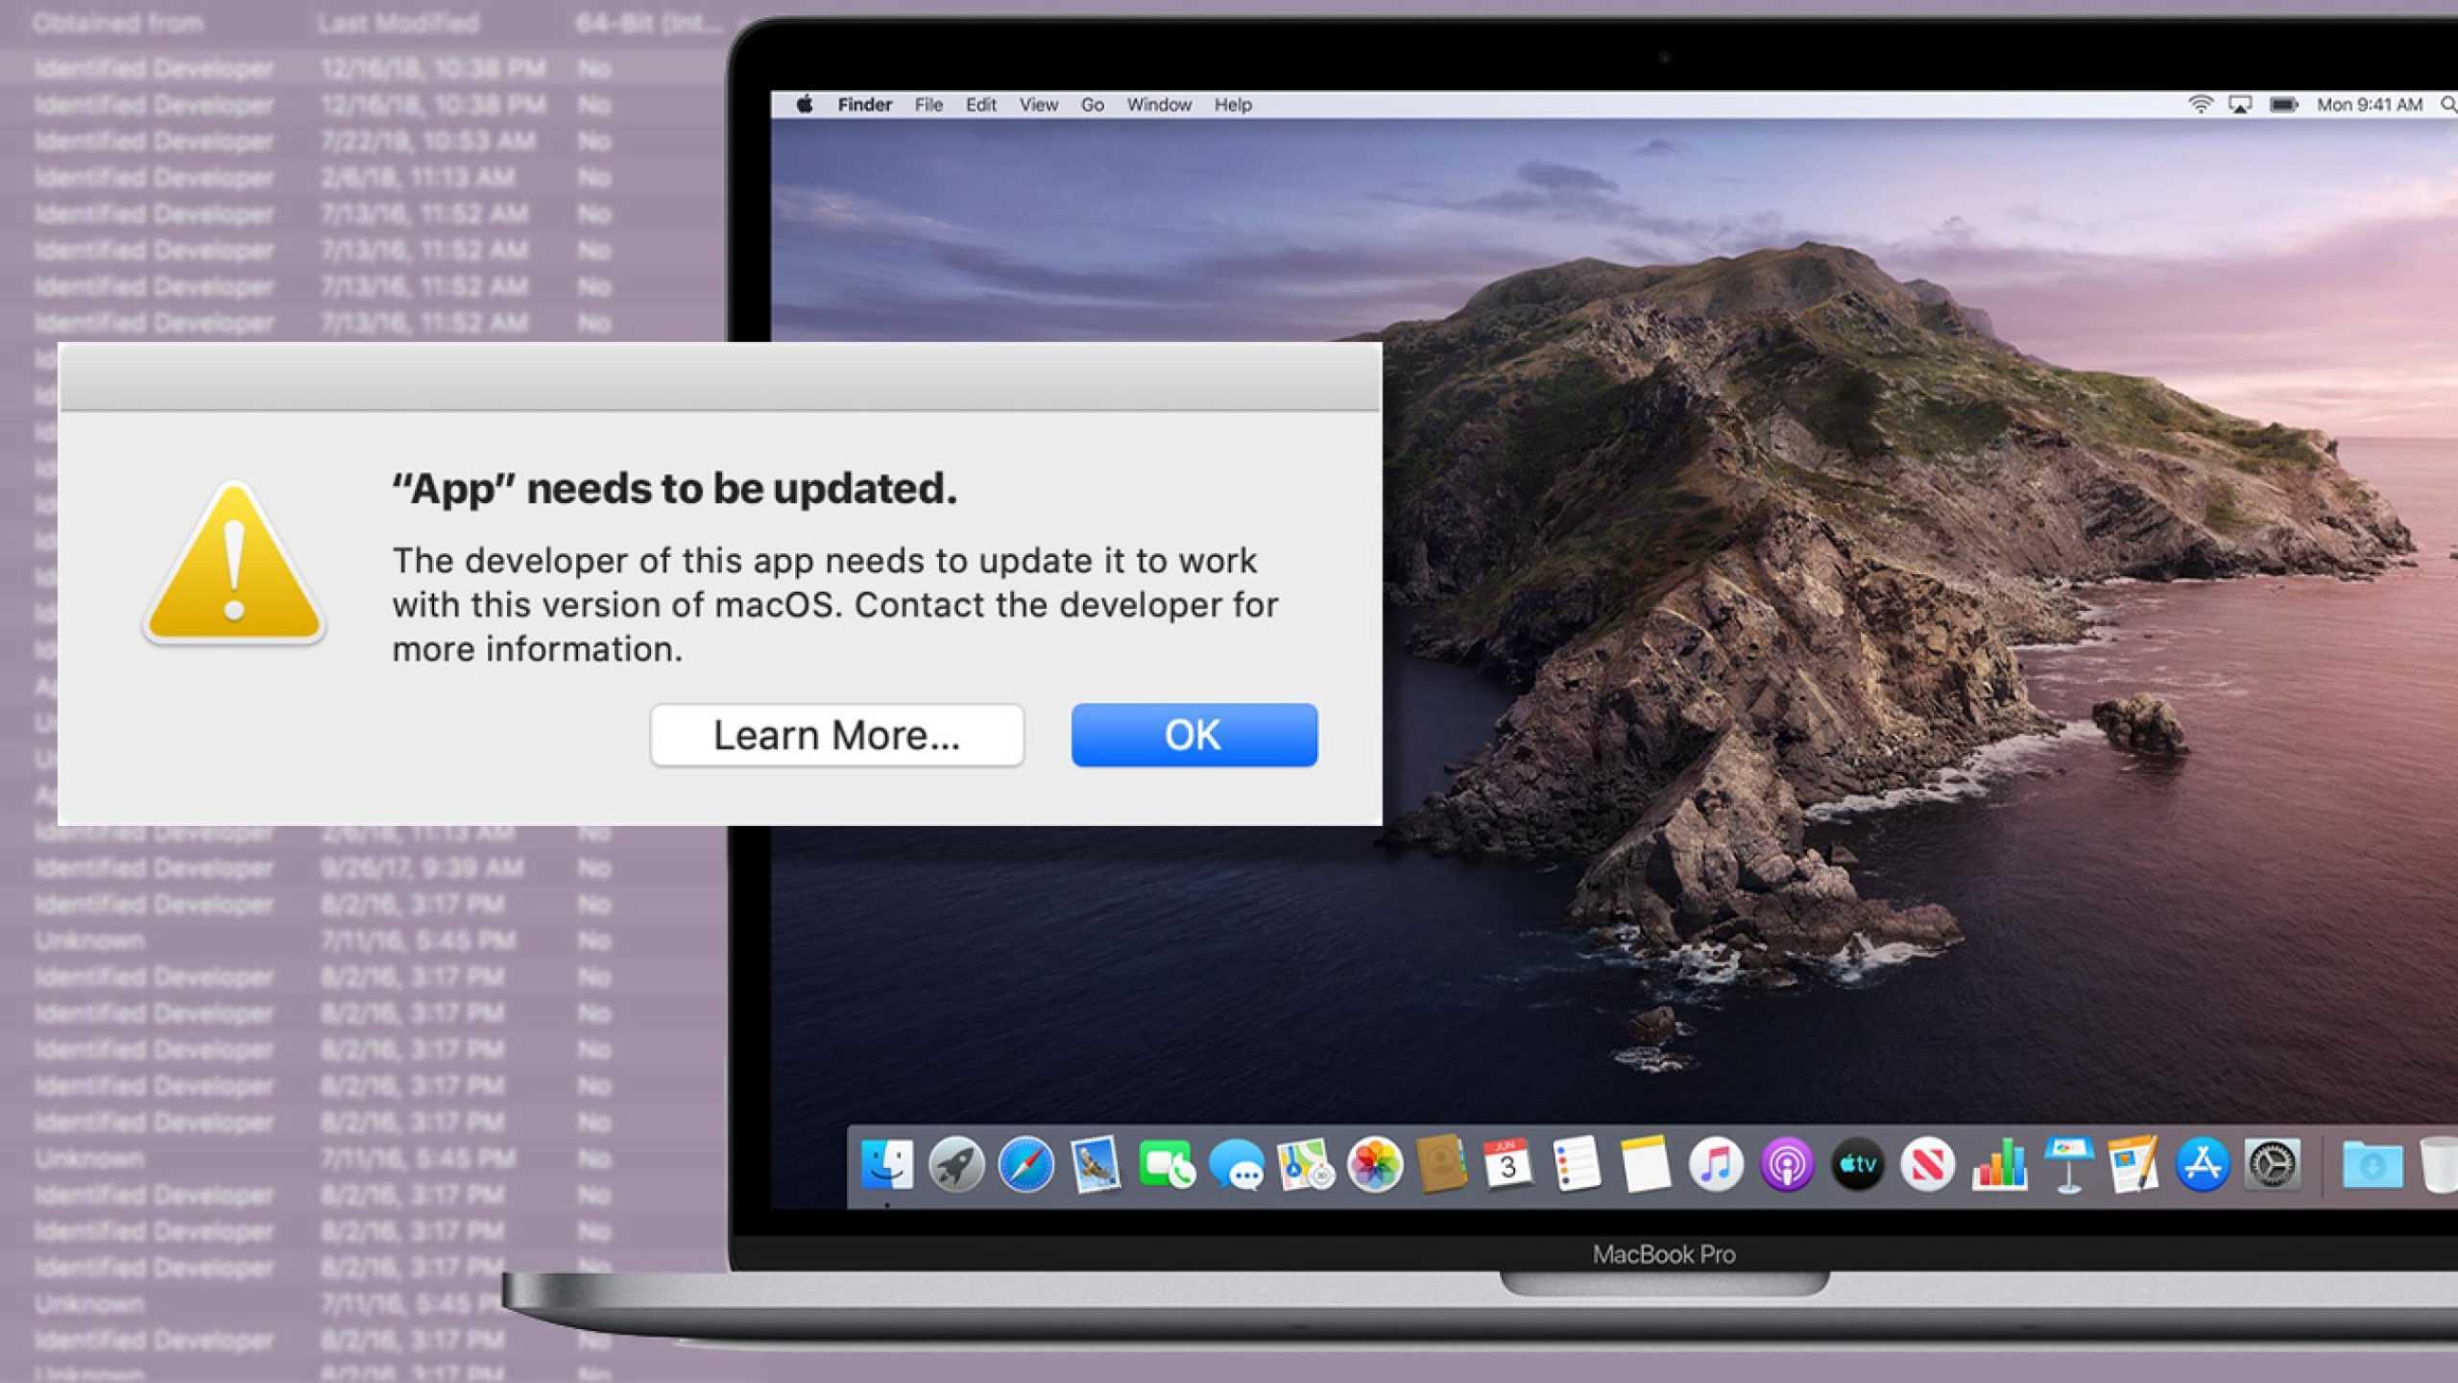Open the Window menu dropdown

[1160, 105]
